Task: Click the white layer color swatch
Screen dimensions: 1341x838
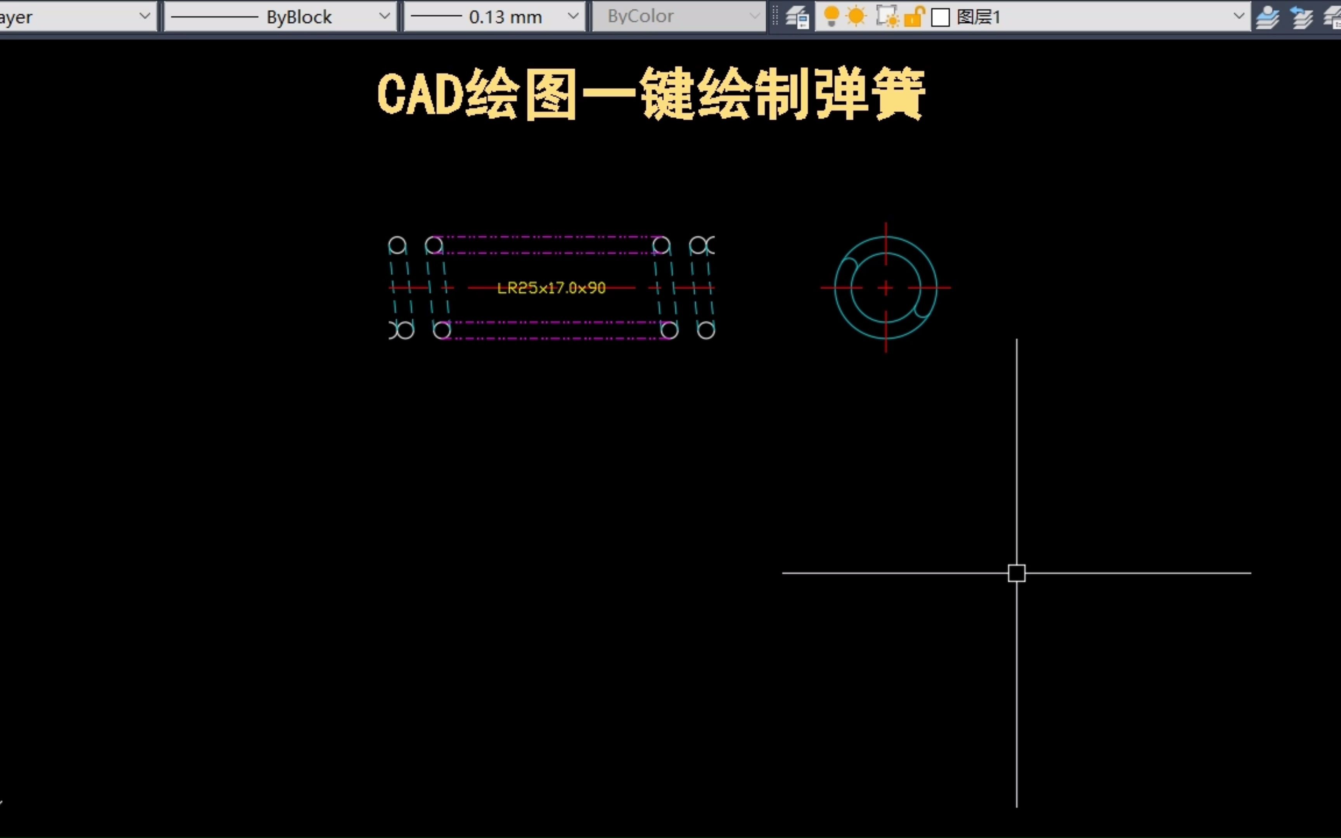Action: pyautogui.click(x=940, y=17)
